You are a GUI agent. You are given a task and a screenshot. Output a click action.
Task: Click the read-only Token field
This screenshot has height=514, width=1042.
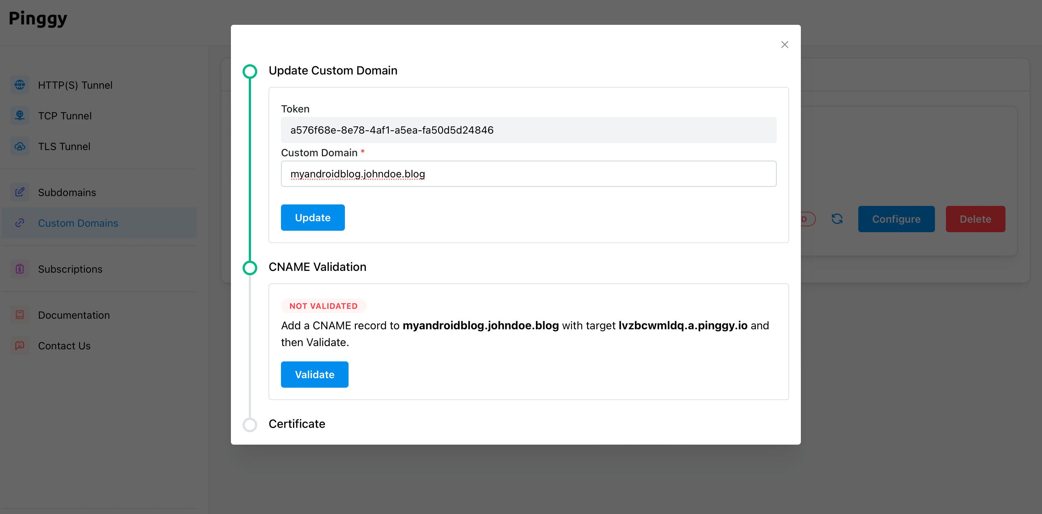click(x=528, y=130)
